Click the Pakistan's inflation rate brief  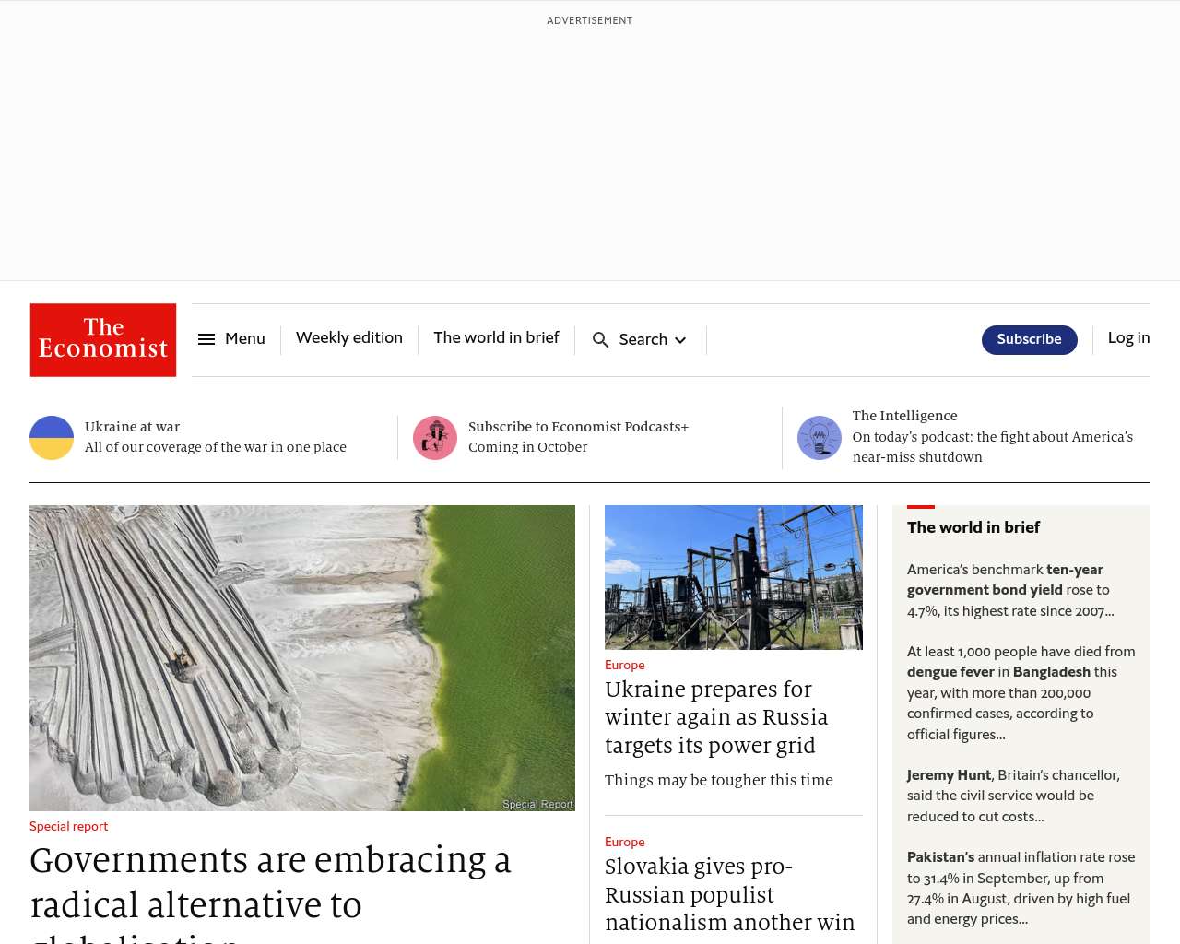pos(1021,888)
